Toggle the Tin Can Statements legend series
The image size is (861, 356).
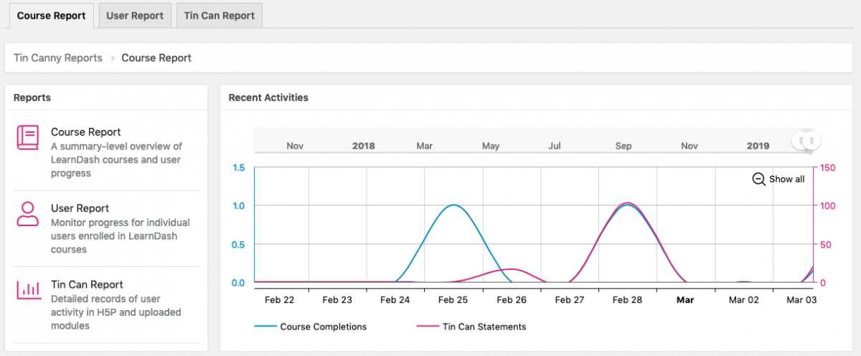(471, 327)
